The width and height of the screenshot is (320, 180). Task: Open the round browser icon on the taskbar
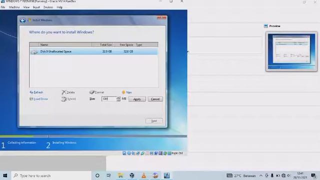pos(155,175)
